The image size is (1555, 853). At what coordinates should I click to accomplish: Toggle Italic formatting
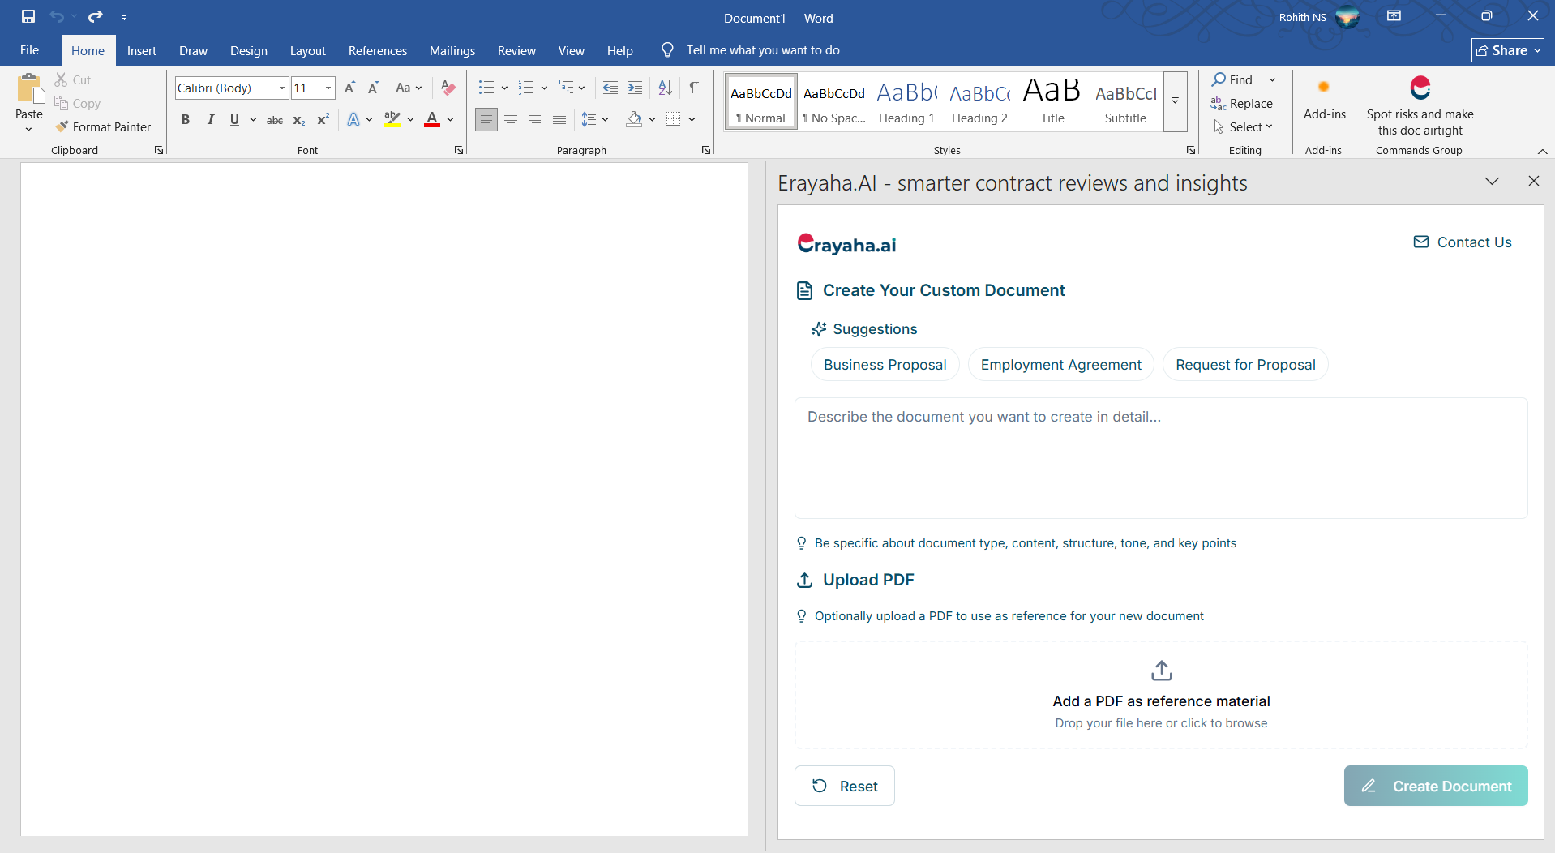coord(210,120)
